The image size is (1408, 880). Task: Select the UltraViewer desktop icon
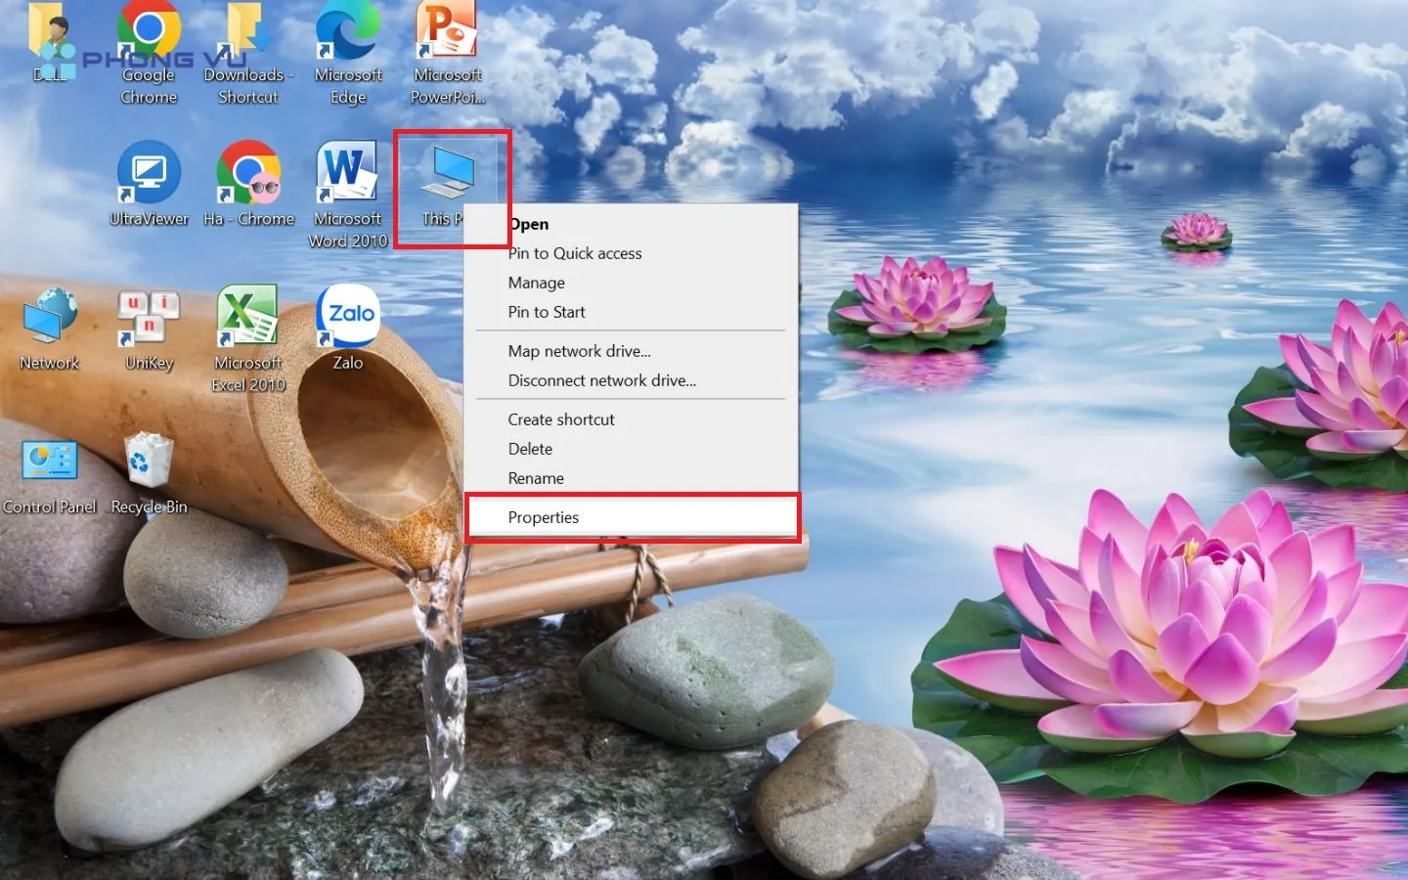pyautogui.click(x=149, y=174)
